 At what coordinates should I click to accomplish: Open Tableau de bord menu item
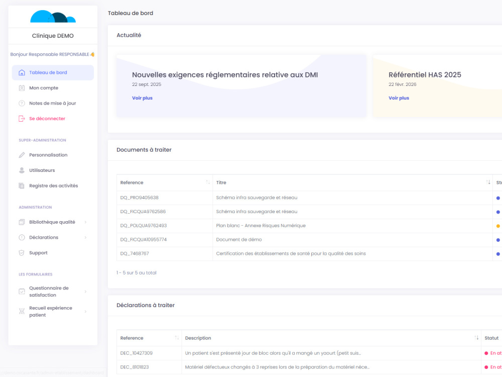(53, 72)
